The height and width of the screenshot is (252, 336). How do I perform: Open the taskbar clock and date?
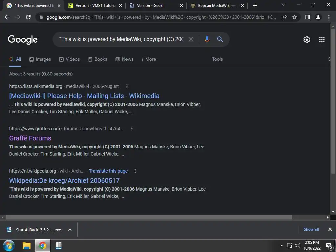(312, 245)
